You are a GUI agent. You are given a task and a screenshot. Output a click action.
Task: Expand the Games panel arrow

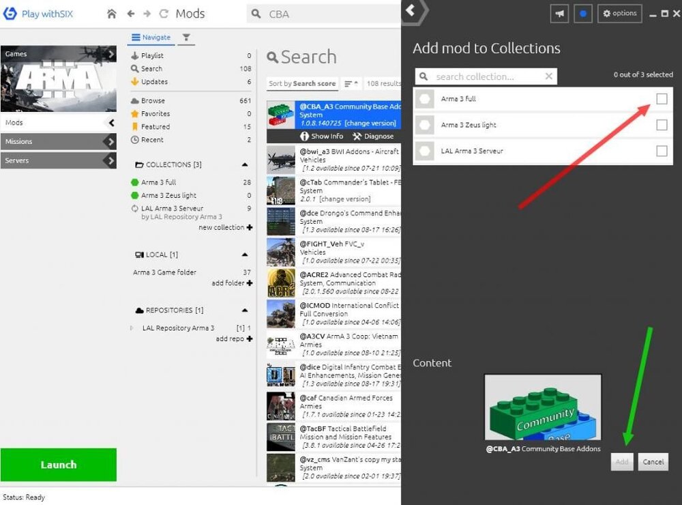click(111, 54)
